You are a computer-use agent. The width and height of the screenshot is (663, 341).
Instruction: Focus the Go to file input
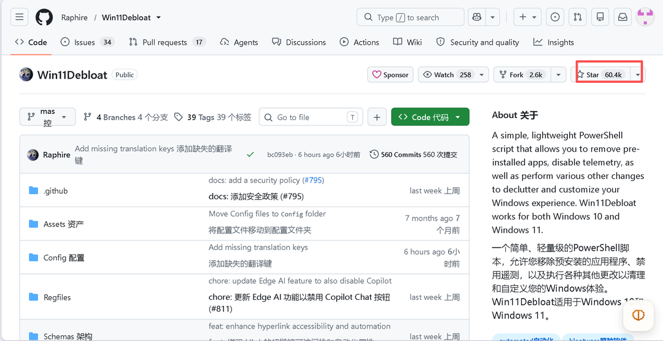(x=311, y=117)
